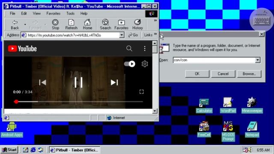Click the first quick launch icon beside Start
The height and width of the screenshot is (154, 274).
click(26, 150)
